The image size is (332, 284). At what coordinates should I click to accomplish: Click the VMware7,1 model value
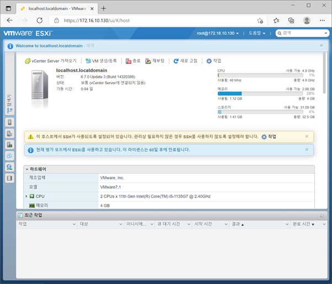(110, 187)
